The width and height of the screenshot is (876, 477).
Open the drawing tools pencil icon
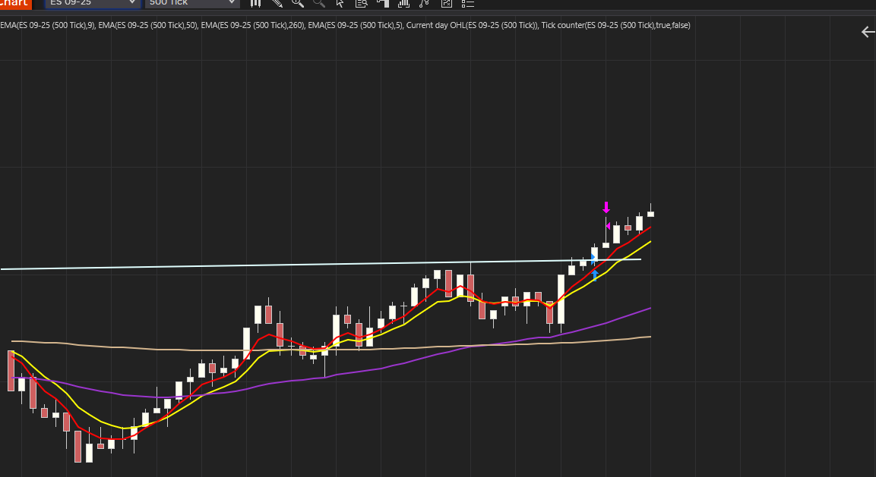[277, 3]
